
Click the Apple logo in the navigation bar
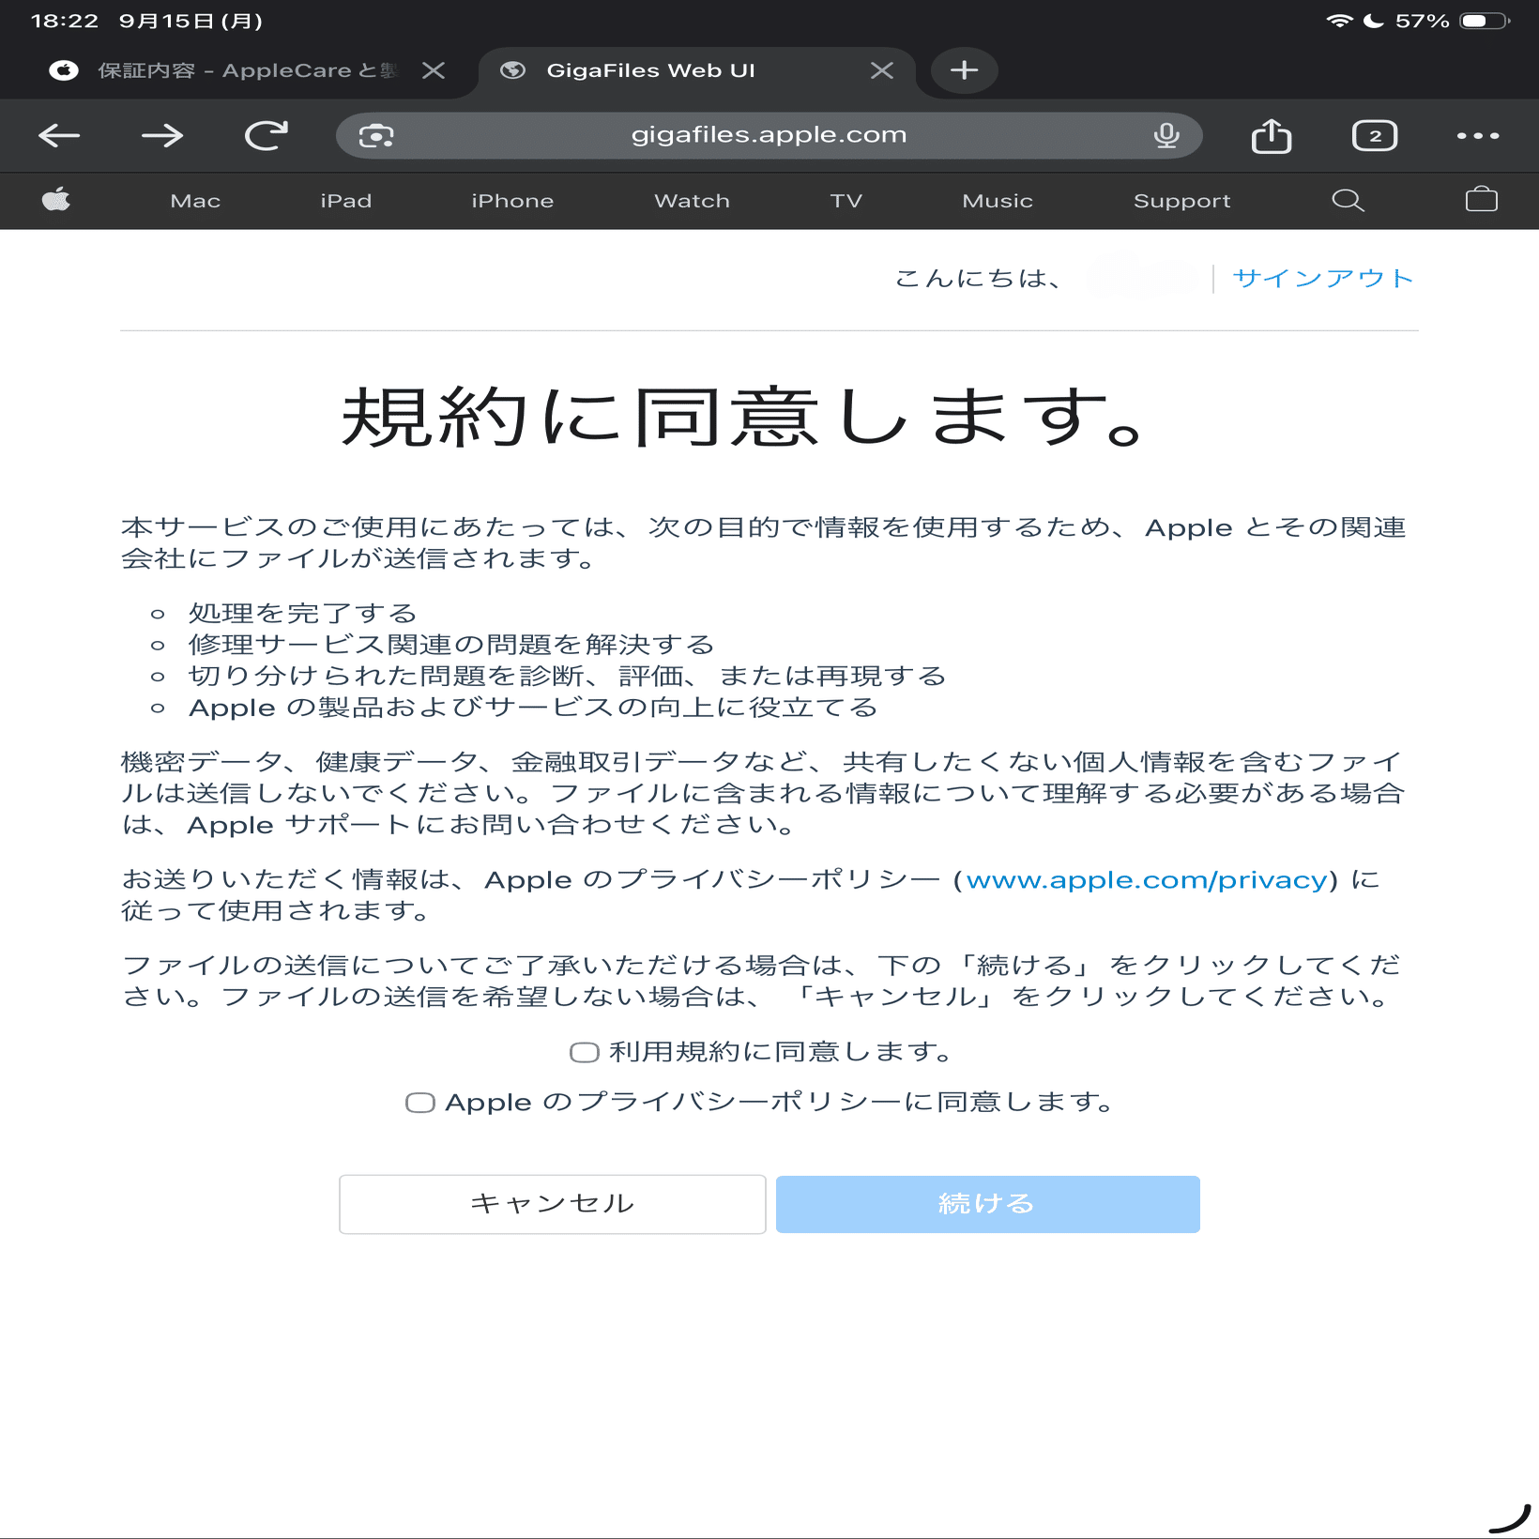point(57,200)
